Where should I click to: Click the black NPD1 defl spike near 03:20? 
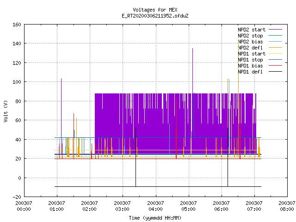[136, 157]
